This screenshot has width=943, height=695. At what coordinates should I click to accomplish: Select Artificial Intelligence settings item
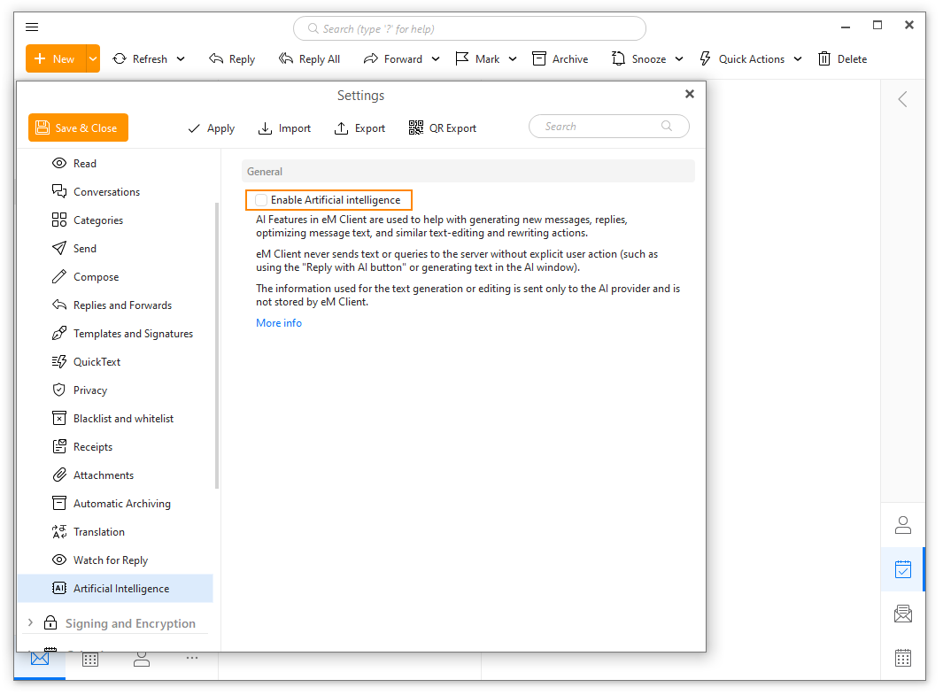[115, 589]
